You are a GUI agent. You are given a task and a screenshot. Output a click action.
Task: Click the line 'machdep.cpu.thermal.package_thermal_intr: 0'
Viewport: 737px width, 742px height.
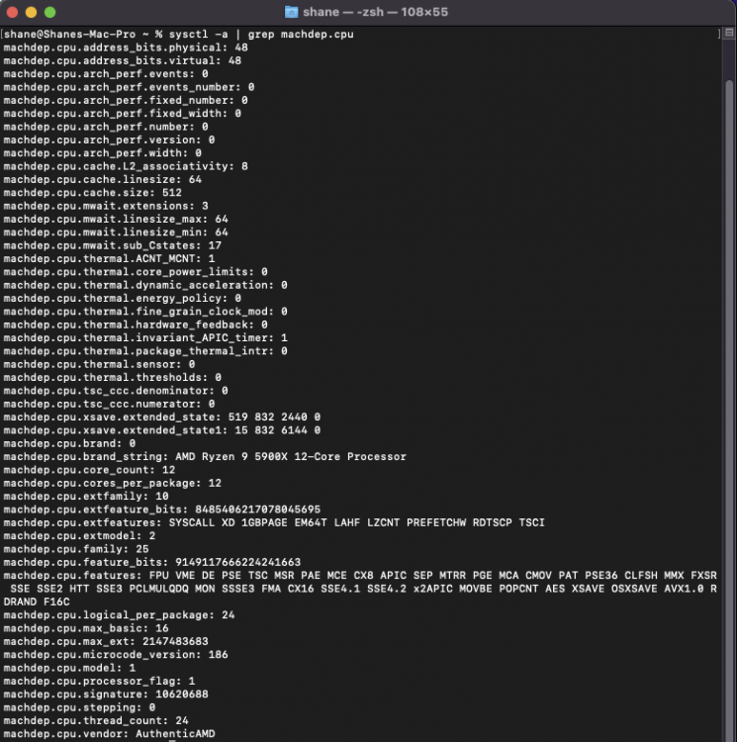(145, 351)
